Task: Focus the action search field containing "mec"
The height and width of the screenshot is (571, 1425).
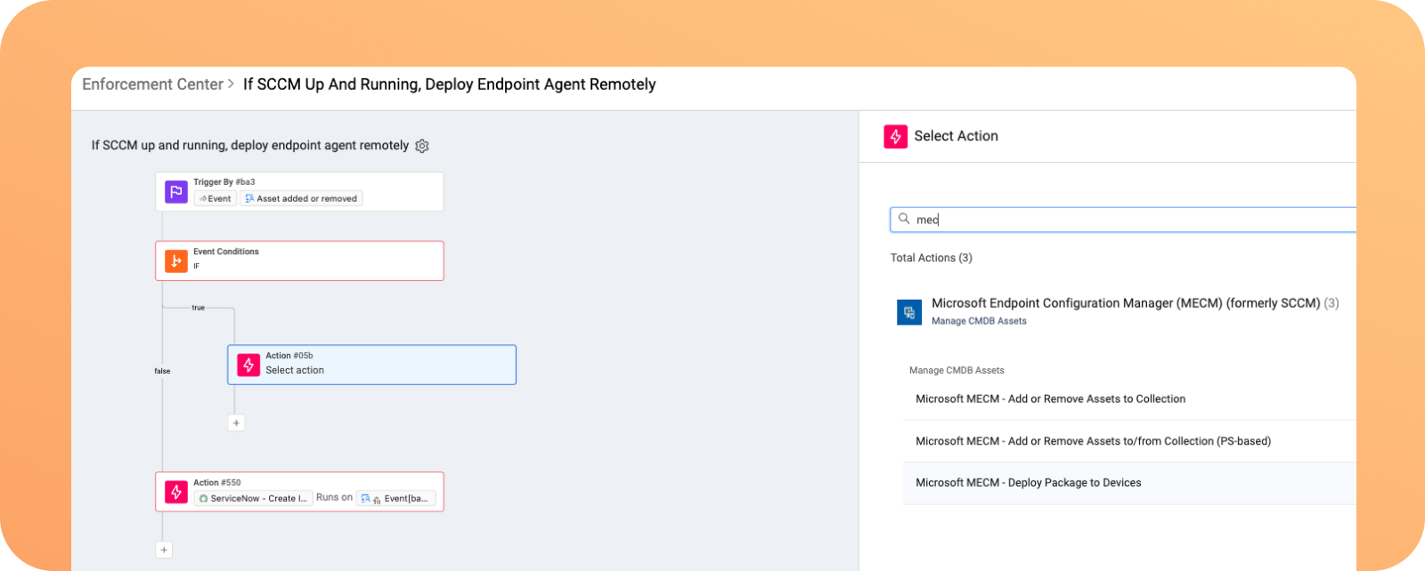Action: 1123,220
